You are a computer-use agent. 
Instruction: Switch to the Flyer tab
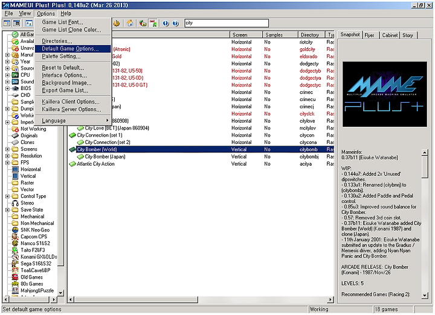(x=370, y=35)
